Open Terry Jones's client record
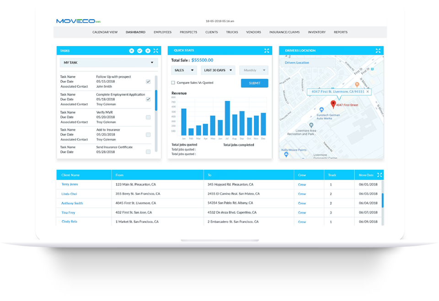439x301 pixels. pos(70,184)
